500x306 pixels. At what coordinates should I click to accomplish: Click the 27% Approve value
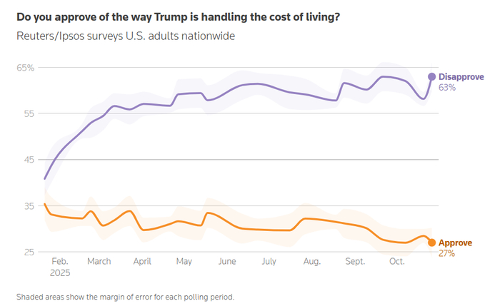(x=446, y=253)
